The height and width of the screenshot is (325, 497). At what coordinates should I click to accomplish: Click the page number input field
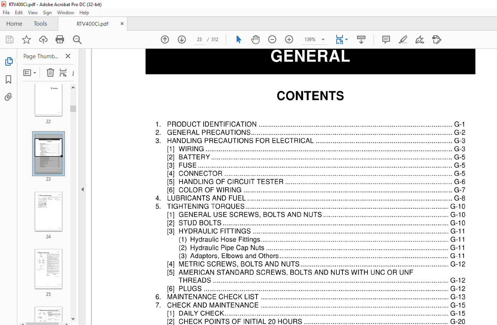click(x=199, y=40)
